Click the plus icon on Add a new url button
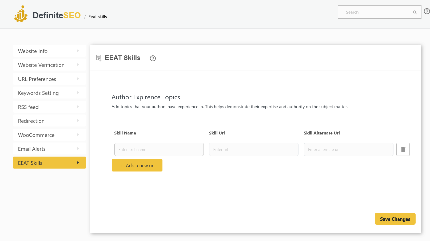The image size is (430, 241). (121, 165)
